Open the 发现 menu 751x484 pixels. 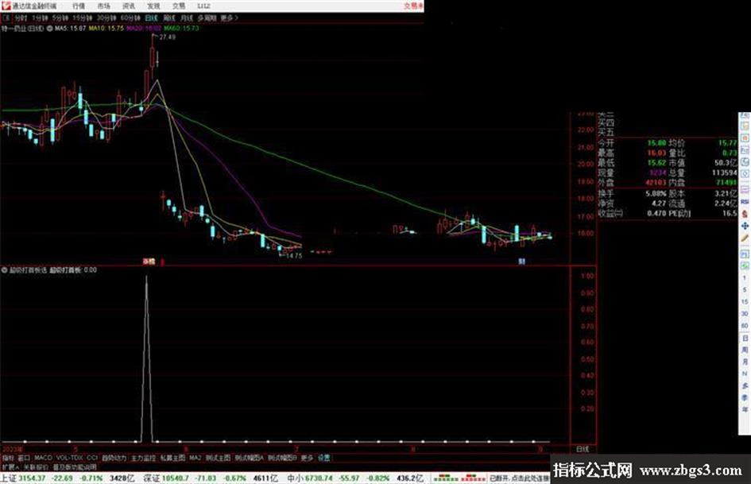point(153,6)
